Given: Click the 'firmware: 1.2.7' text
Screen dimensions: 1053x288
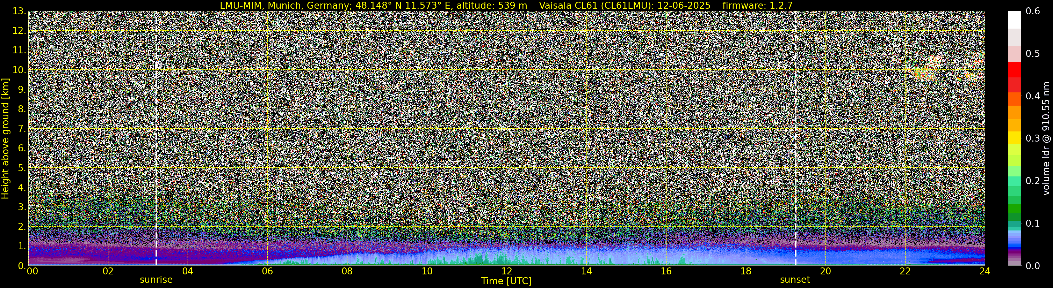Looking at the screenshot, I should point(757,5).
